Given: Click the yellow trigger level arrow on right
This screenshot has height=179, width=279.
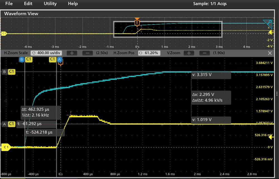Looking at the screenshot, I should (271, 137).
